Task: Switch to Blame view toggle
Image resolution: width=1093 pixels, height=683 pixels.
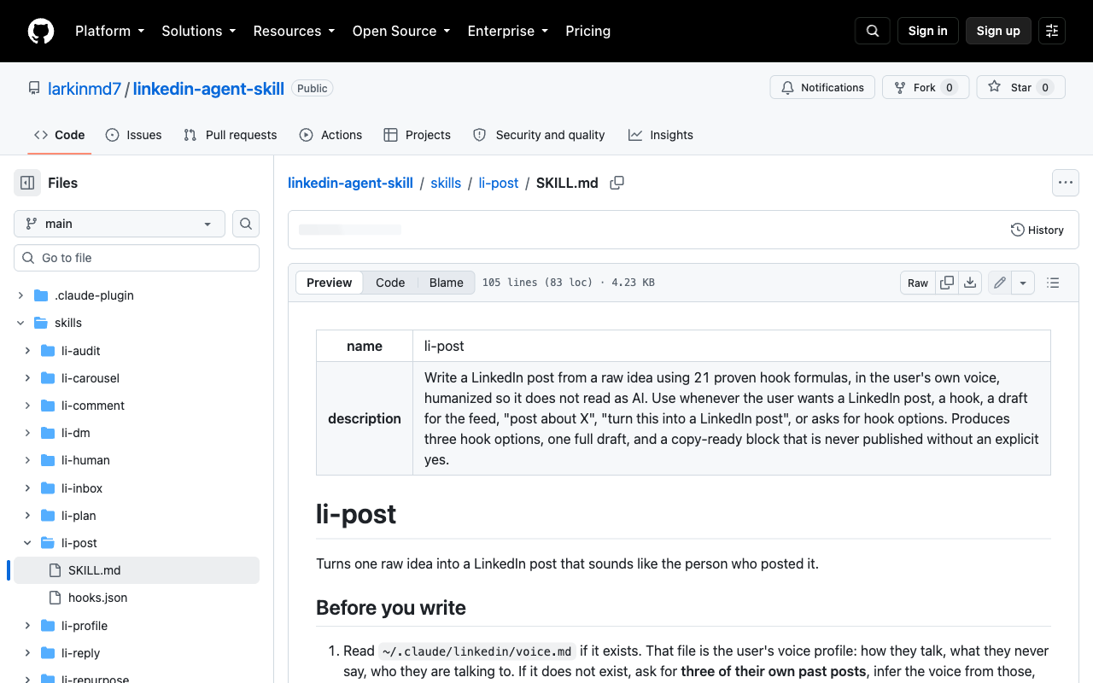Action: click(x=447, y=283)
